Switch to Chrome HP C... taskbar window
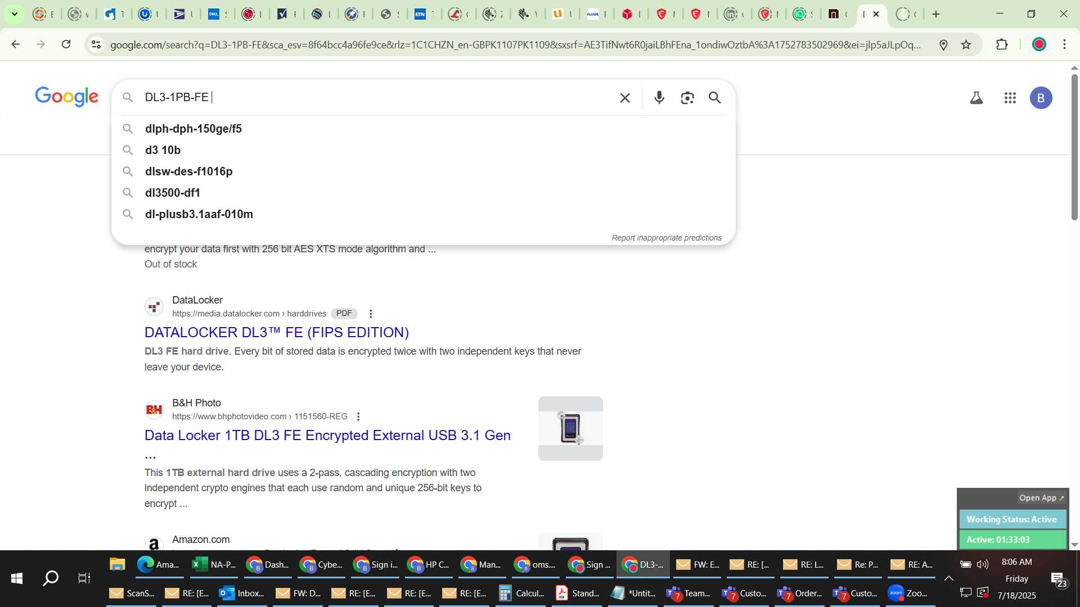Screen dimensions: 1080x607 click(429, 564)
